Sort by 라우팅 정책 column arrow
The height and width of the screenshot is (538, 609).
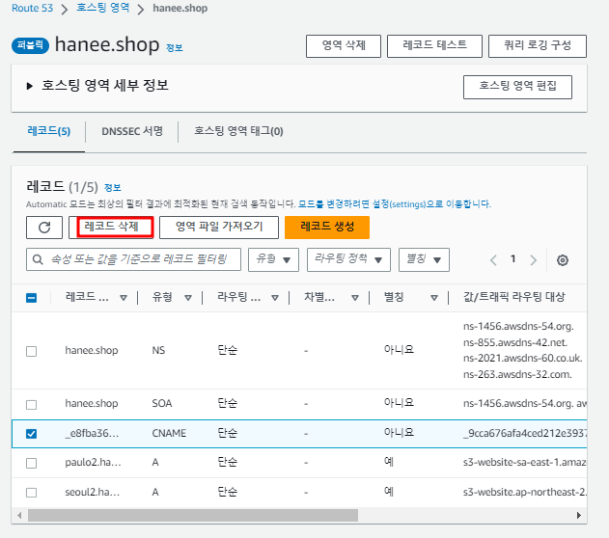click(x=275, y=298)
